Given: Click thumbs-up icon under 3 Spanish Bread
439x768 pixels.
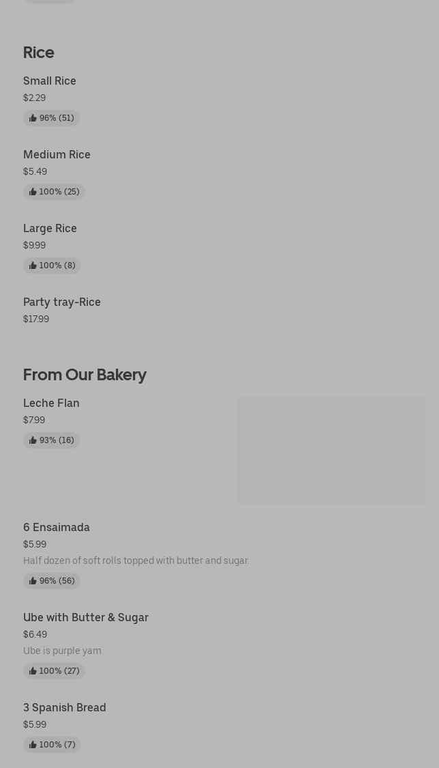Looking at the screenshot, I should click(33, 745).
